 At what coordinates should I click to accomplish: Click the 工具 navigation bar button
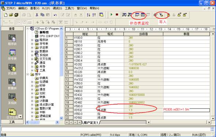point(12,122)
